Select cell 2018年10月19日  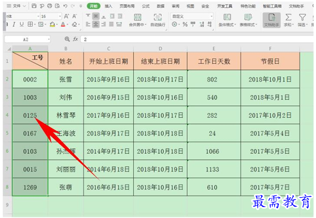160,169
